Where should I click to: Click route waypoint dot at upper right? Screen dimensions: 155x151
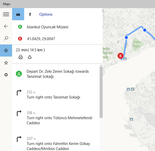(x=145, y=30)
